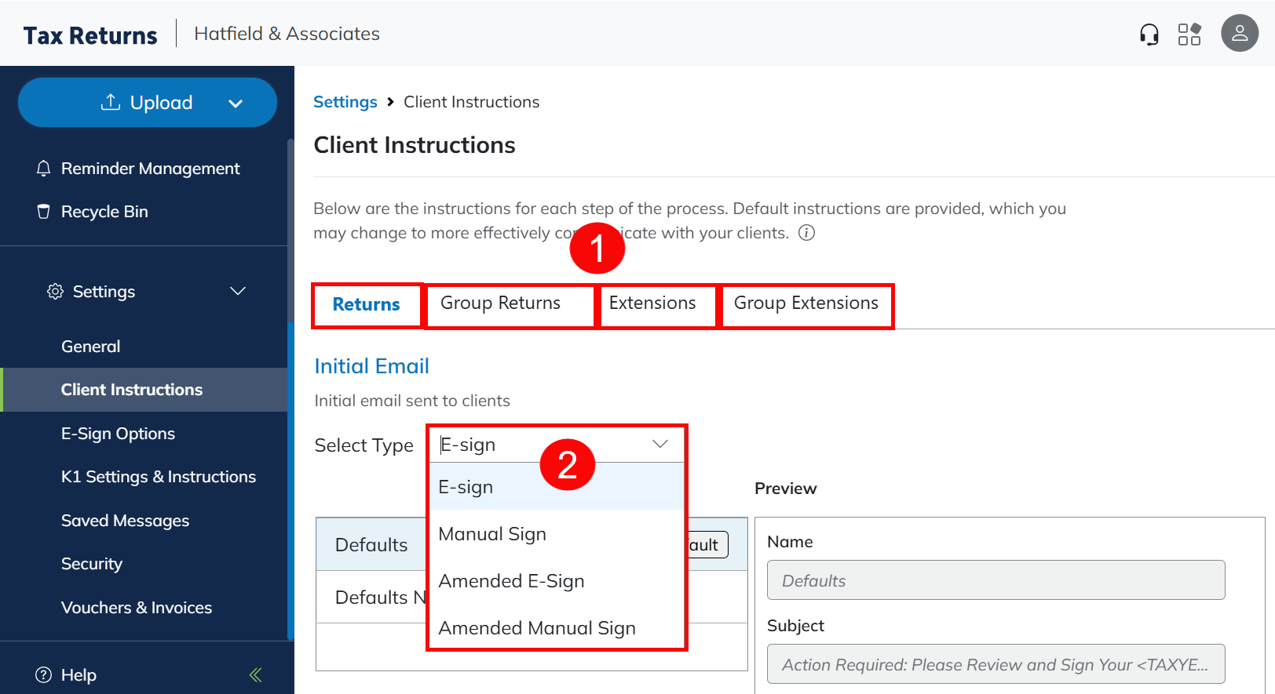
Task: Open the apps grid icon
Action: 1189,35
